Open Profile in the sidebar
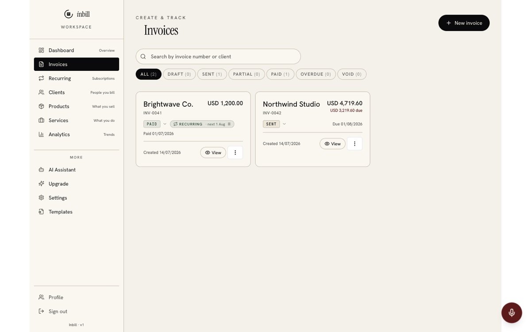Viewport: 531px width, 332px height. [x=77, y=297]
